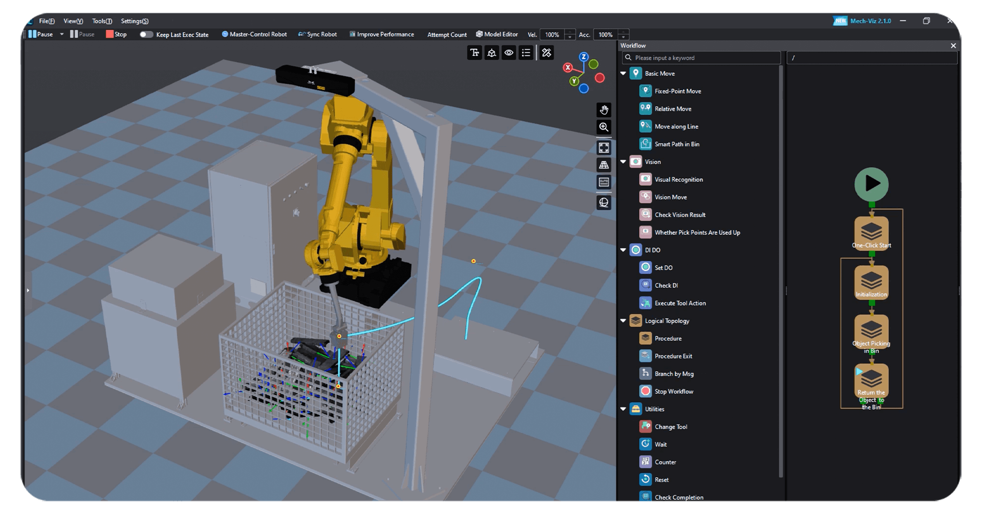This screenshot has height=512, width=981.
Task: Click the text label display icon
Action: (x=474, y=53)
